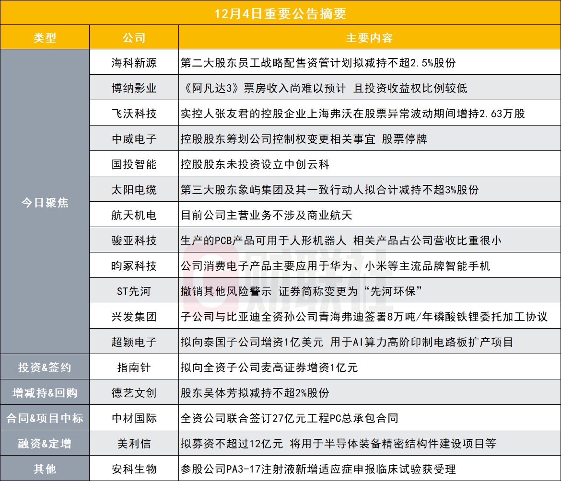This screenshot has height=481, width=561.
Task: Click text 目前公司主营业务不涉及商业航天
Action: click(x=267, y=215)
